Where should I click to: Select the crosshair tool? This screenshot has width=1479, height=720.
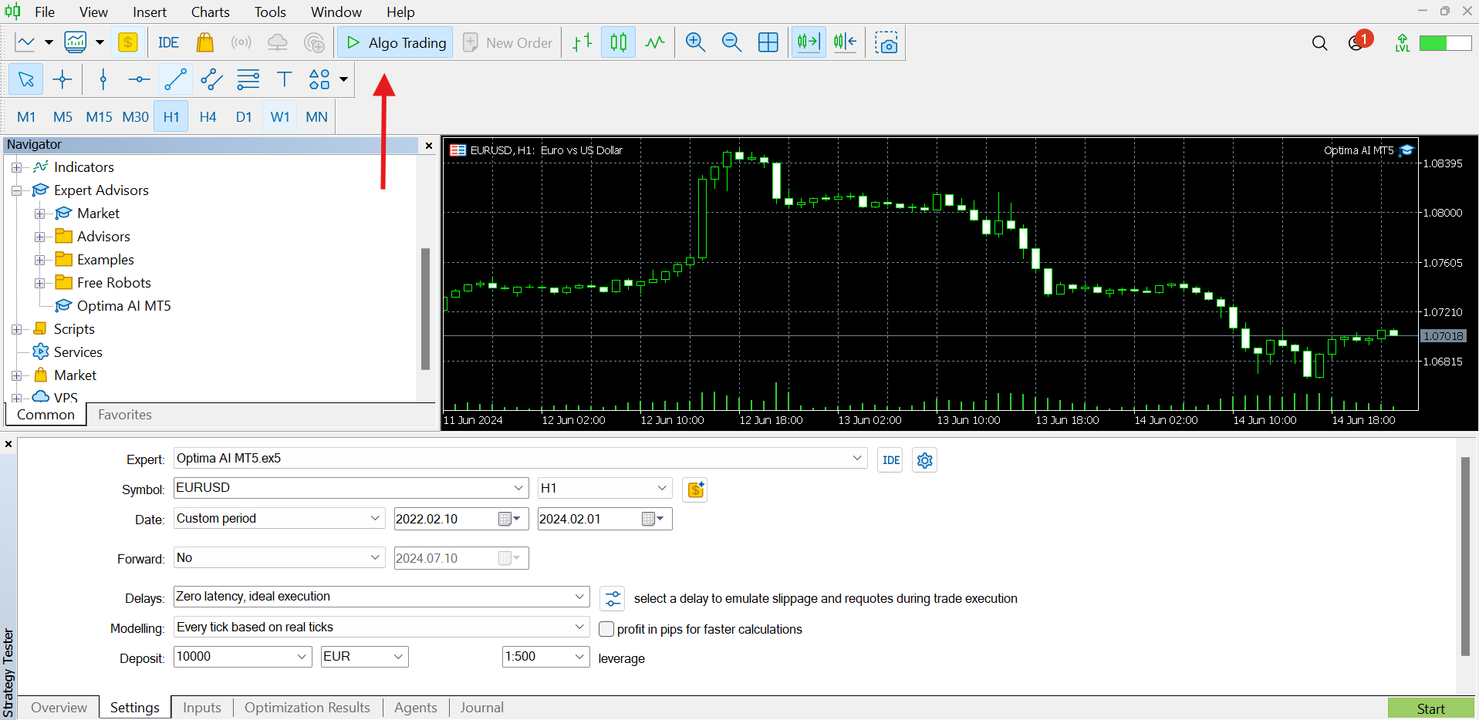[62, 79]
